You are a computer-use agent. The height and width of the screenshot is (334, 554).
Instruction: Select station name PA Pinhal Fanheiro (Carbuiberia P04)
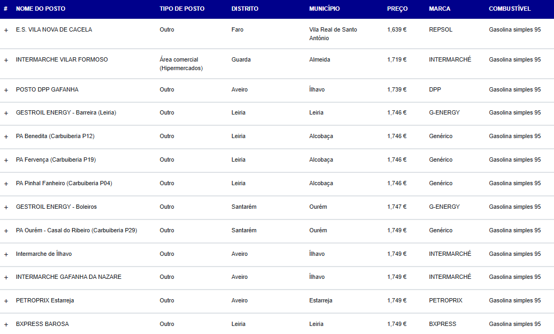pyautogui.click(x=64, y=183)
